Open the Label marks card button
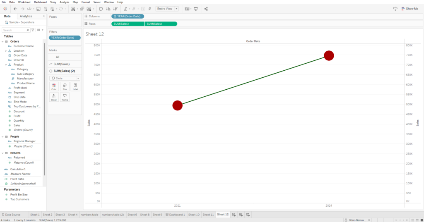 pyautogui.click(x=75, y=86)
